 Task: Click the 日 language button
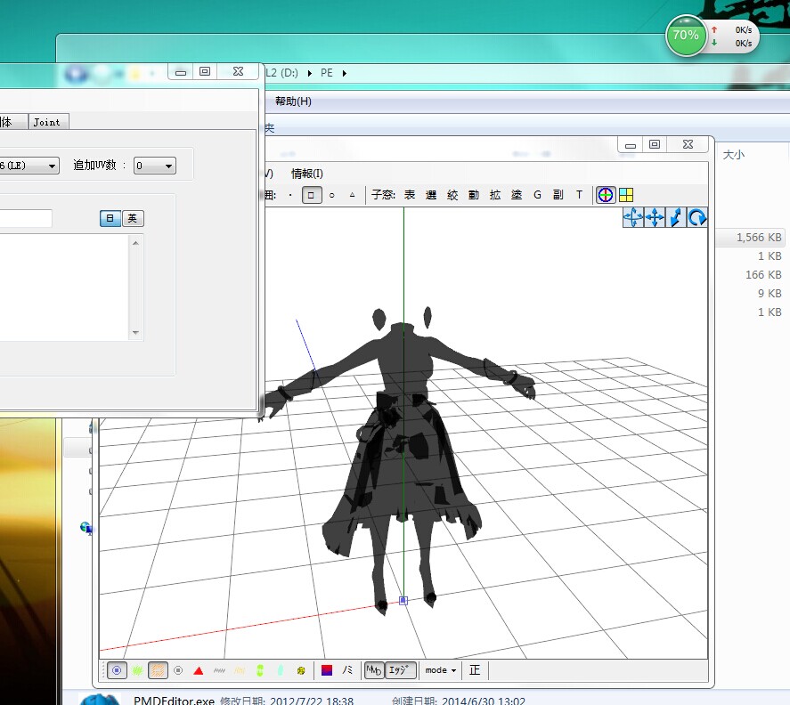(110, 218)
